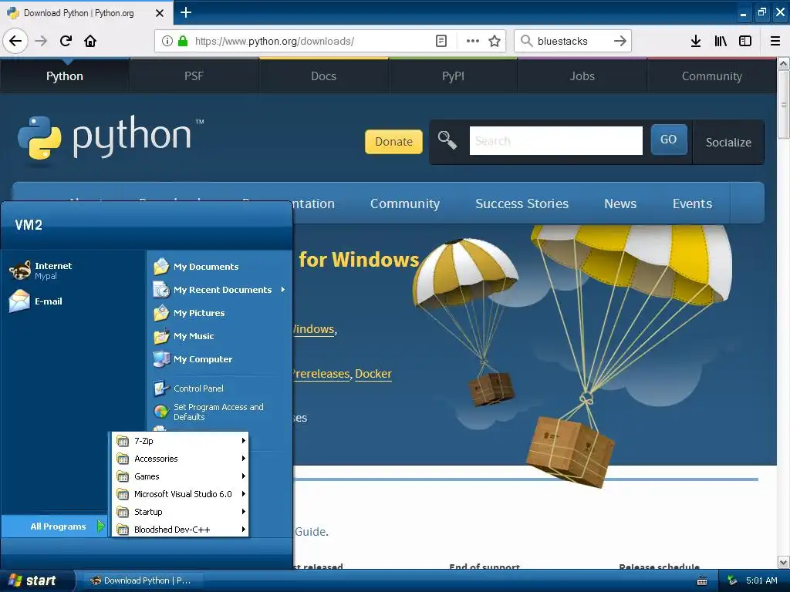Click the page scrollbar up arrow
This screenshot has width=790, height=592.
pyautogui.click(x=783, y=64)
